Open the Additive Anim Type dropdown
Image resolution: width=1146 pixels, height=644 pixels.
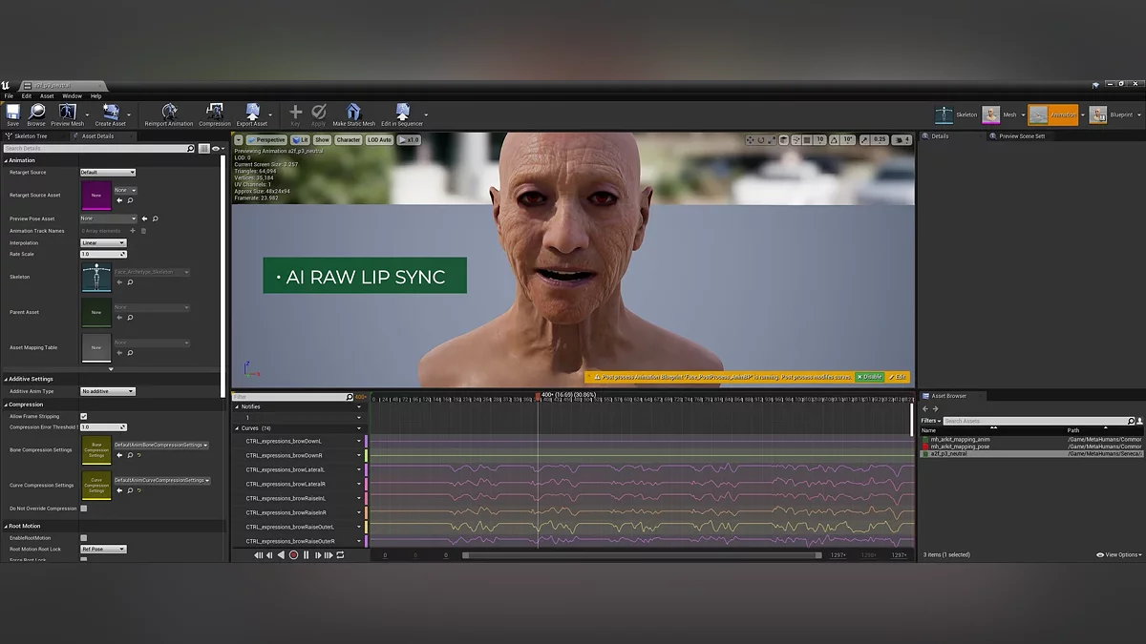pos(108,391)
